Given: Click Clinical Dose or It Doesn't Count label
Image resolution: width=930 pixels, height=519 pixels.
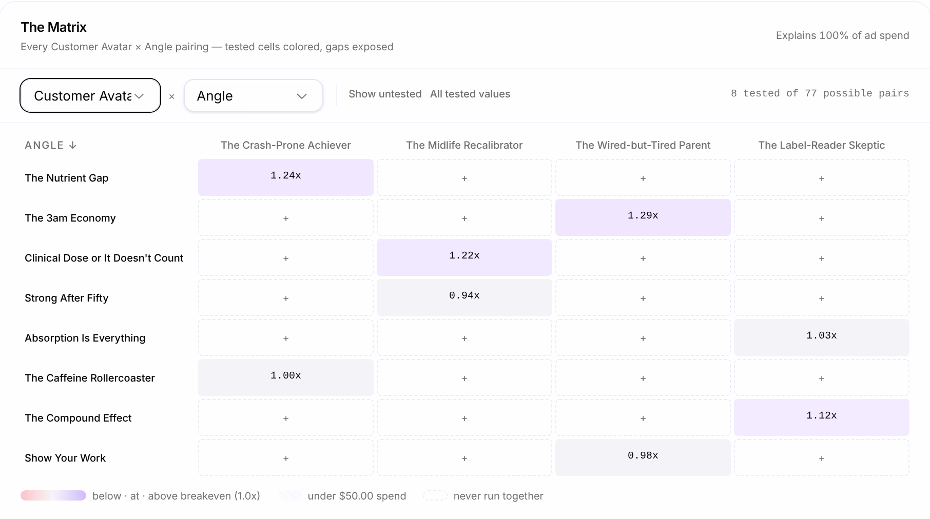Looking at the screenshot, I should coord(104,258).
